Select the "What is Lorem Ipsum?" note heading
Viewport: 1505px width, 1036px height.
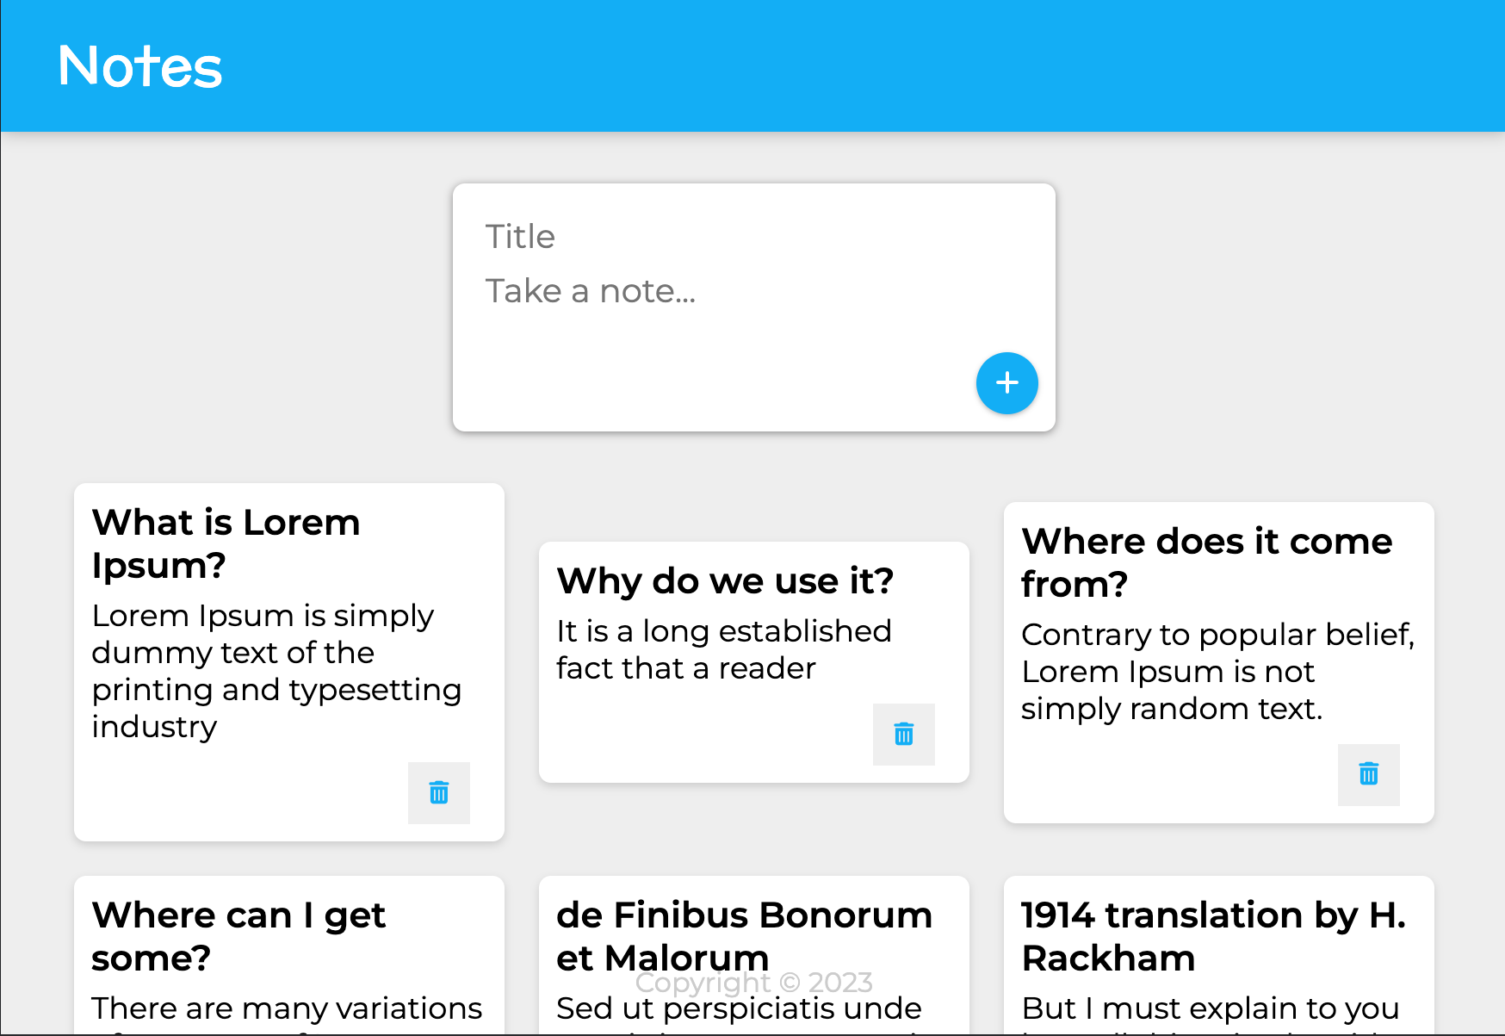click(x=226, y=543)
